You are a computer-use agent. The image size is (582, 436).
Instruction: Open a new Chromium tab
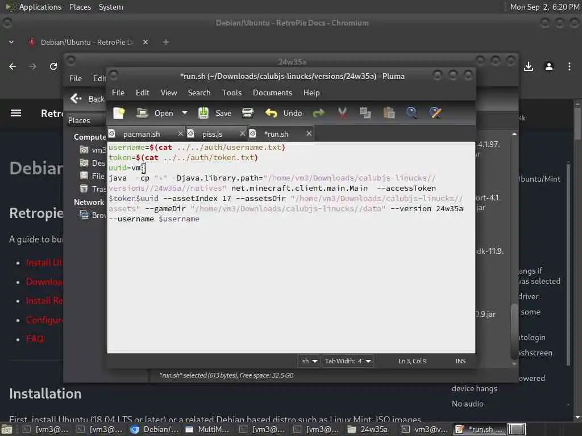tap(166, 42)
